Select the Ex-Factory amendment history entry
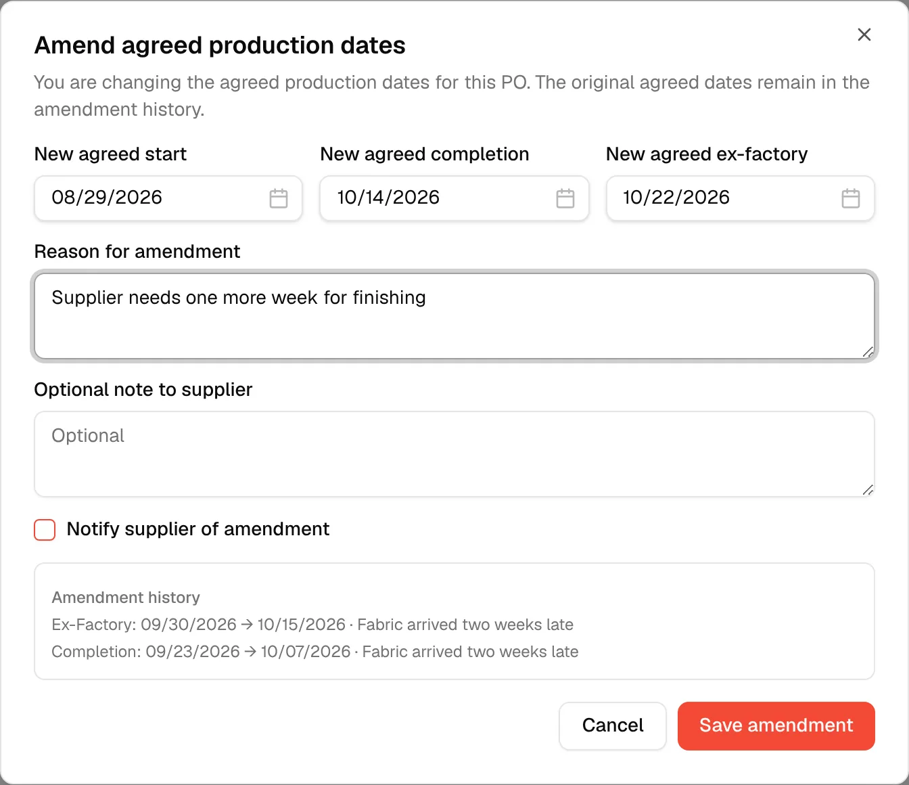Viewport: 909px width, 785px height. point(312,625)
